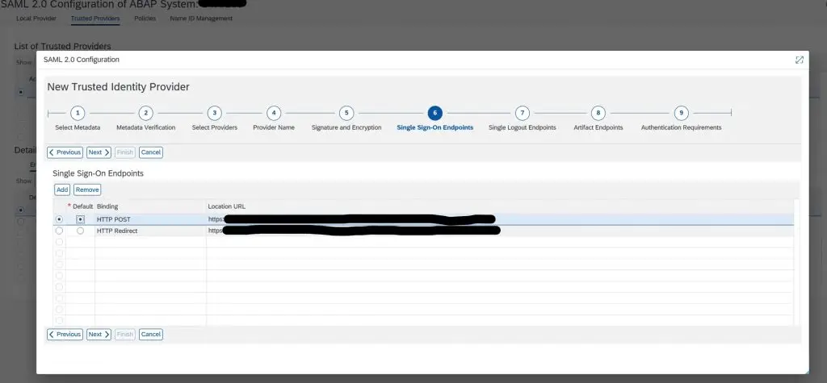This screenshot has width=827, height=383.
Task: Click Authentication Requirements step label
Action: coord(682,127)
